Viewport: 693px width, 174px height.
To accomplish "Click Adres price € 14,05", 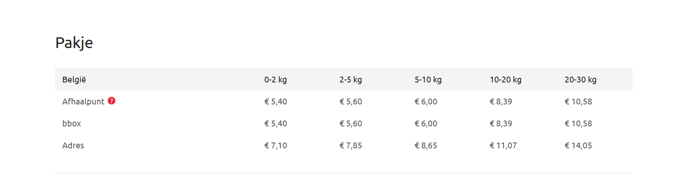I will [578, 145].
